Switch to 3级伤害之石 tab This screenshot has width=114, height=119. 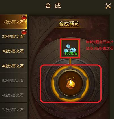pos(13,51)
